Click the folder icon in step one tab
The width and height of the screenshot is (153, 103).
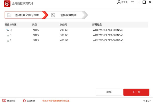(9, 15)
